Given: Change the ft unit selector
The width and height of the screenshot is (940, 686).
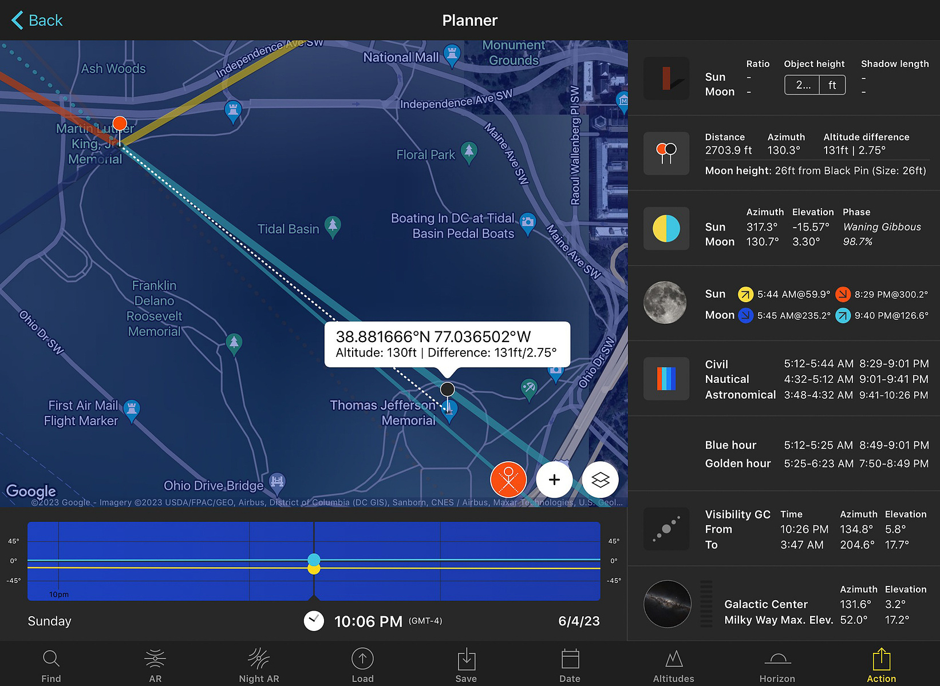Looking at the screenshot, I should click(x=832, y=85).
